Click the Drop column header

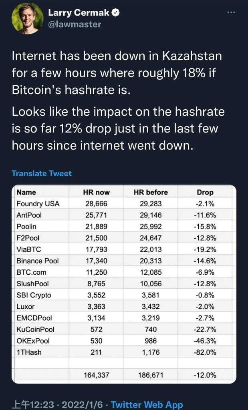205,193
